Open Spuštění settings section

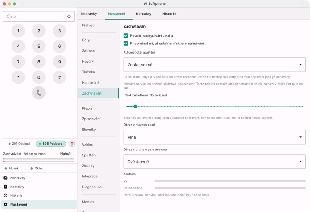coord(98,155)
